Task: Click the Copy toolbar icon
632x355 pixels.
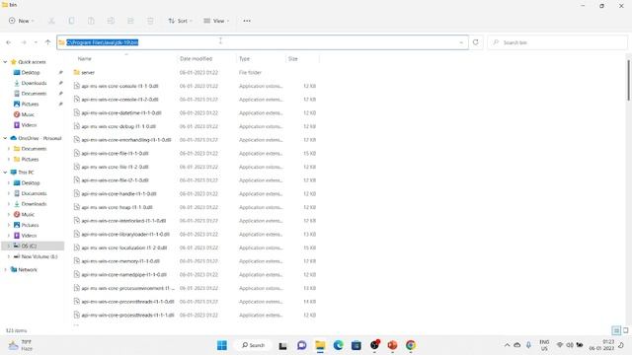Action: 71,21
